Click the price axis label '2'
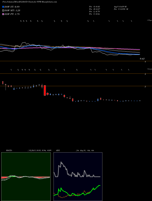 (x=145, y=87)
